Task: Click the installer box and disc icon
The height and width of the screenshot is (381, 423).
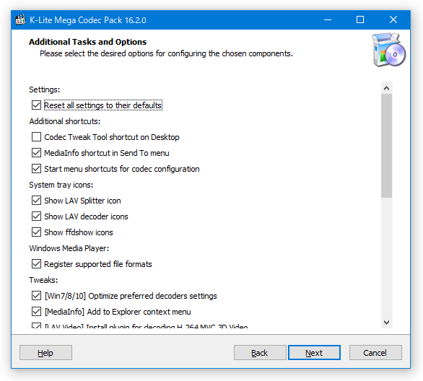Action: click(x=389, y=50)
